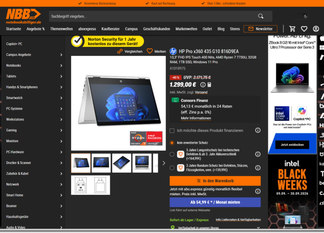
Task: Click info icon beside abo.express rental text
Action: 258,191
